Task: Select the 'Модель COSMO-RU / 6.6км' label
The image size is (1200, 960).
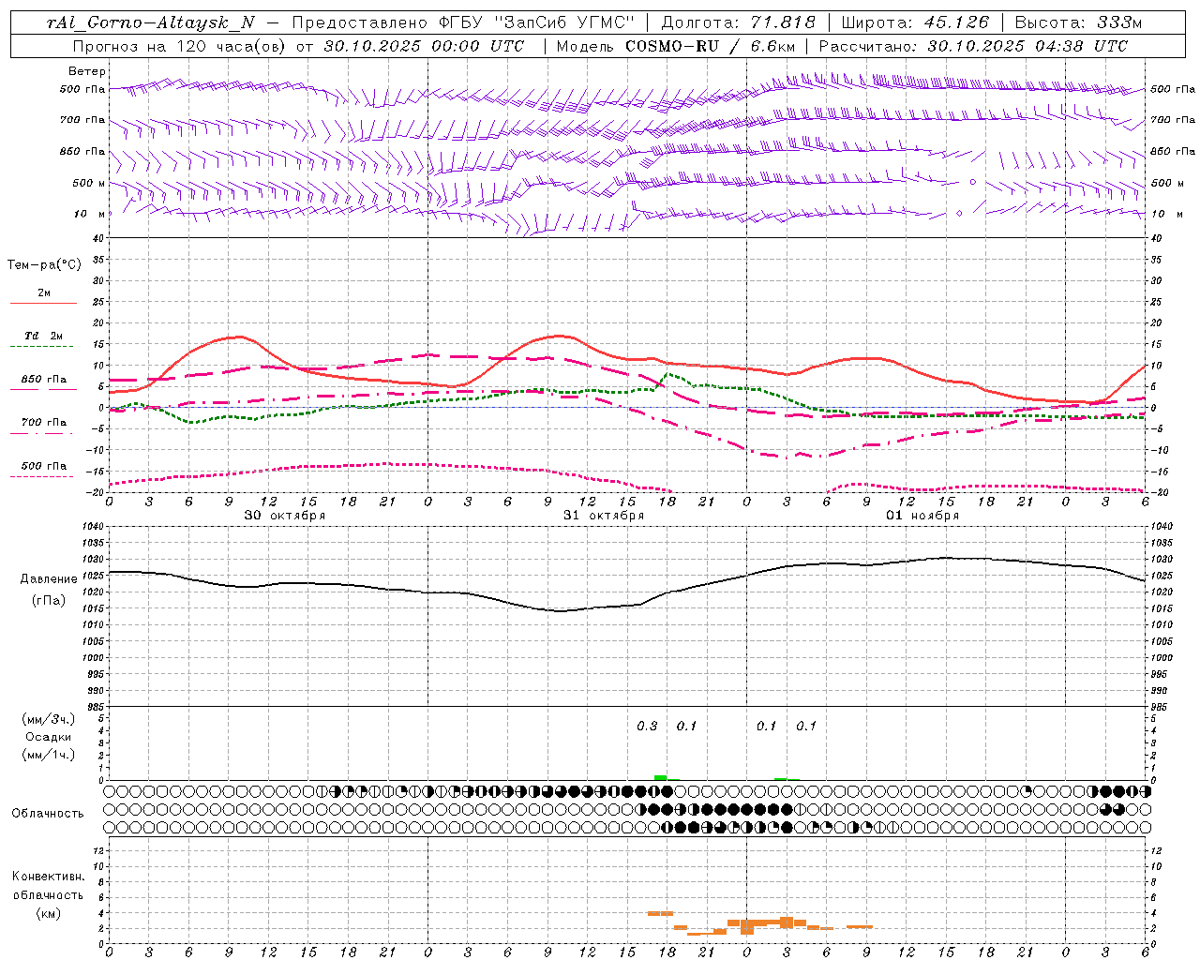Action: click(676, 46)
